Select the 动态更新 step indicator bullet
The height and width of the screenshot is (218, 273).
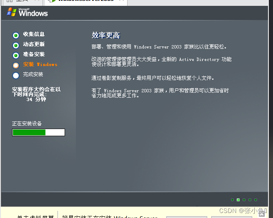(16, 46)
